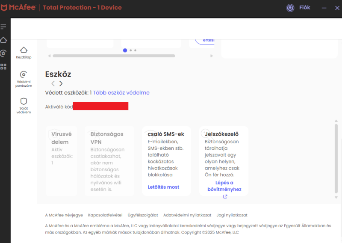Click the Aktiváló kód label
The height and width of the screenshot is (243, 342).
[59, 107]
